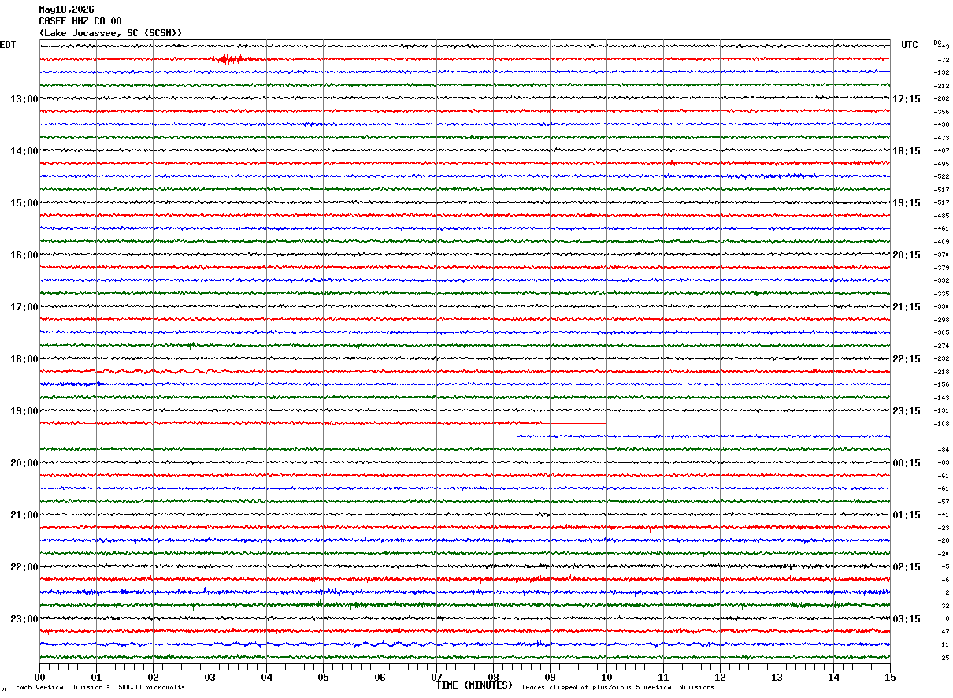This screenshot has height=698, width=953.
Task: Click the 00:15 UTC time label
Action: [906, 463]
